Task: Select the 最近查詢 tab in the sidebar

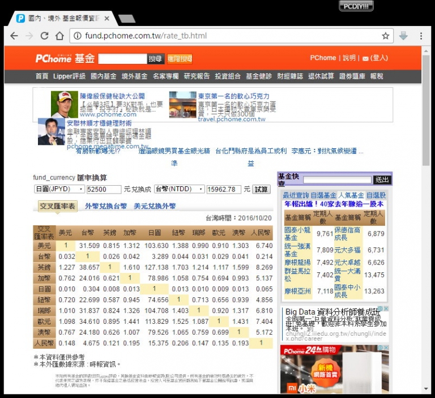Action: click(x=296, y=195)
